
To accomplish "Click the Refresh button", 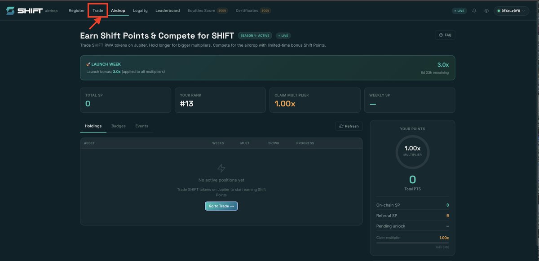I will [349, 126].
